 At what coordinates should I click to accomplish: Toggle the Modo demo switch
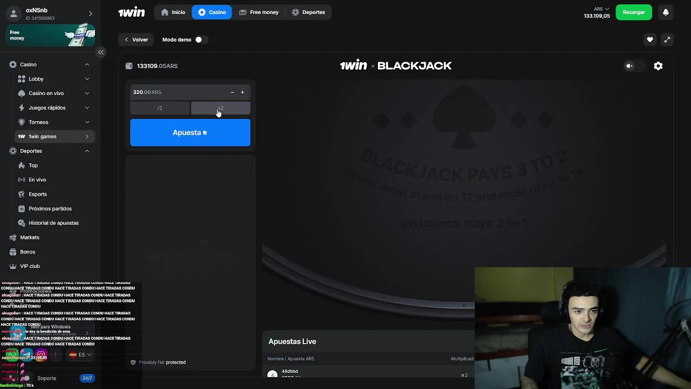click(x=201, y=39)
